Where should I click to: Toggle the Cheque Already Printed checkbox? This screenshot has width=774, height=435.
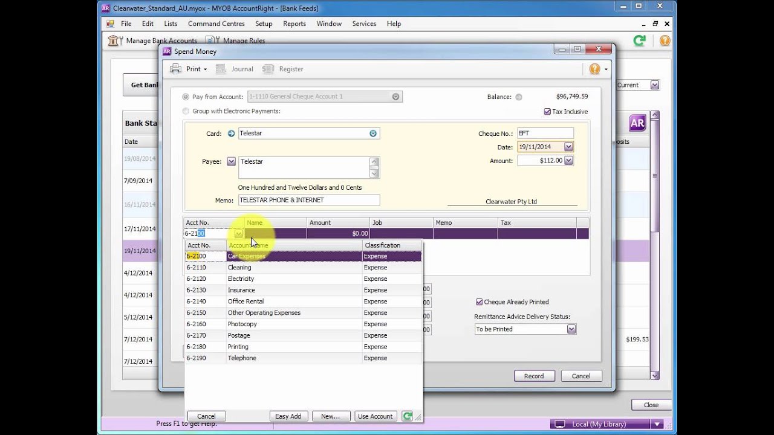pyautogui.click(x=480, y=302)
